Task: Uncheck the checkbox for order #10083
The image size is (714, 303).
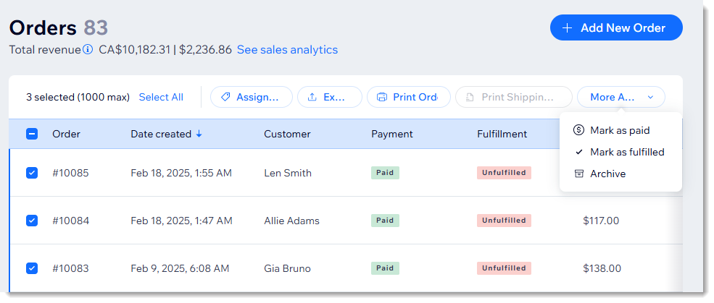Action: click(32, 268)
